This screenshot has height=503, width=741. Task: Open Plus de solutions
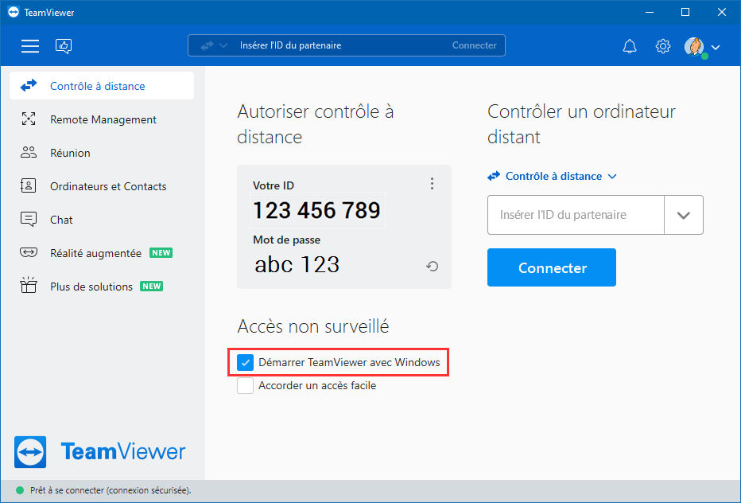click(x=102, y=287)
